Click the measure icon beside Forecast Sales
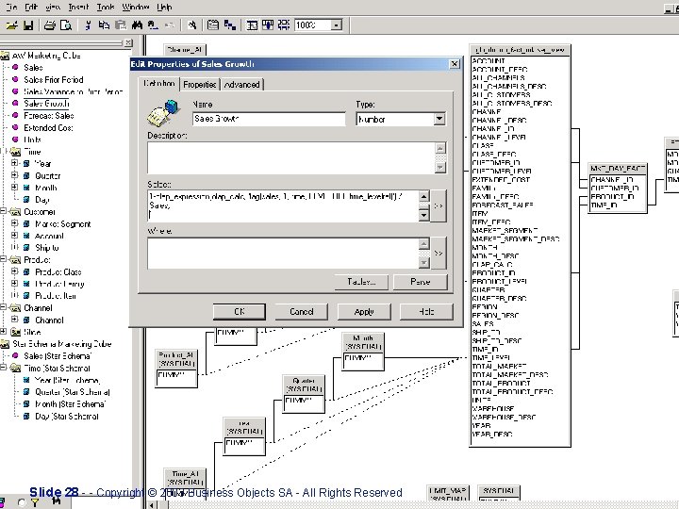 [15, 116]
